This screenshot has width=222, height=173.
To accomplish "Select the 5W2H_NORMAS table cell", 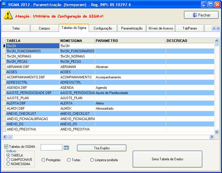I will click(x=33, y=56).
